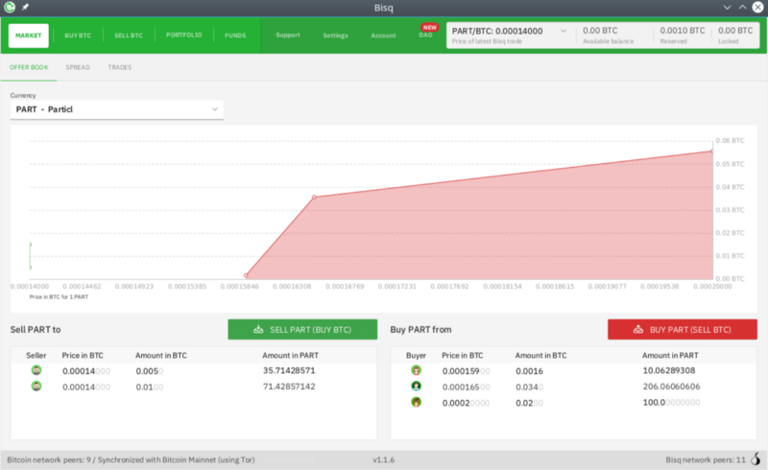The image size is (768, 470).
Task: Sort sell table by Amount in PART
Action: (291, 356)
